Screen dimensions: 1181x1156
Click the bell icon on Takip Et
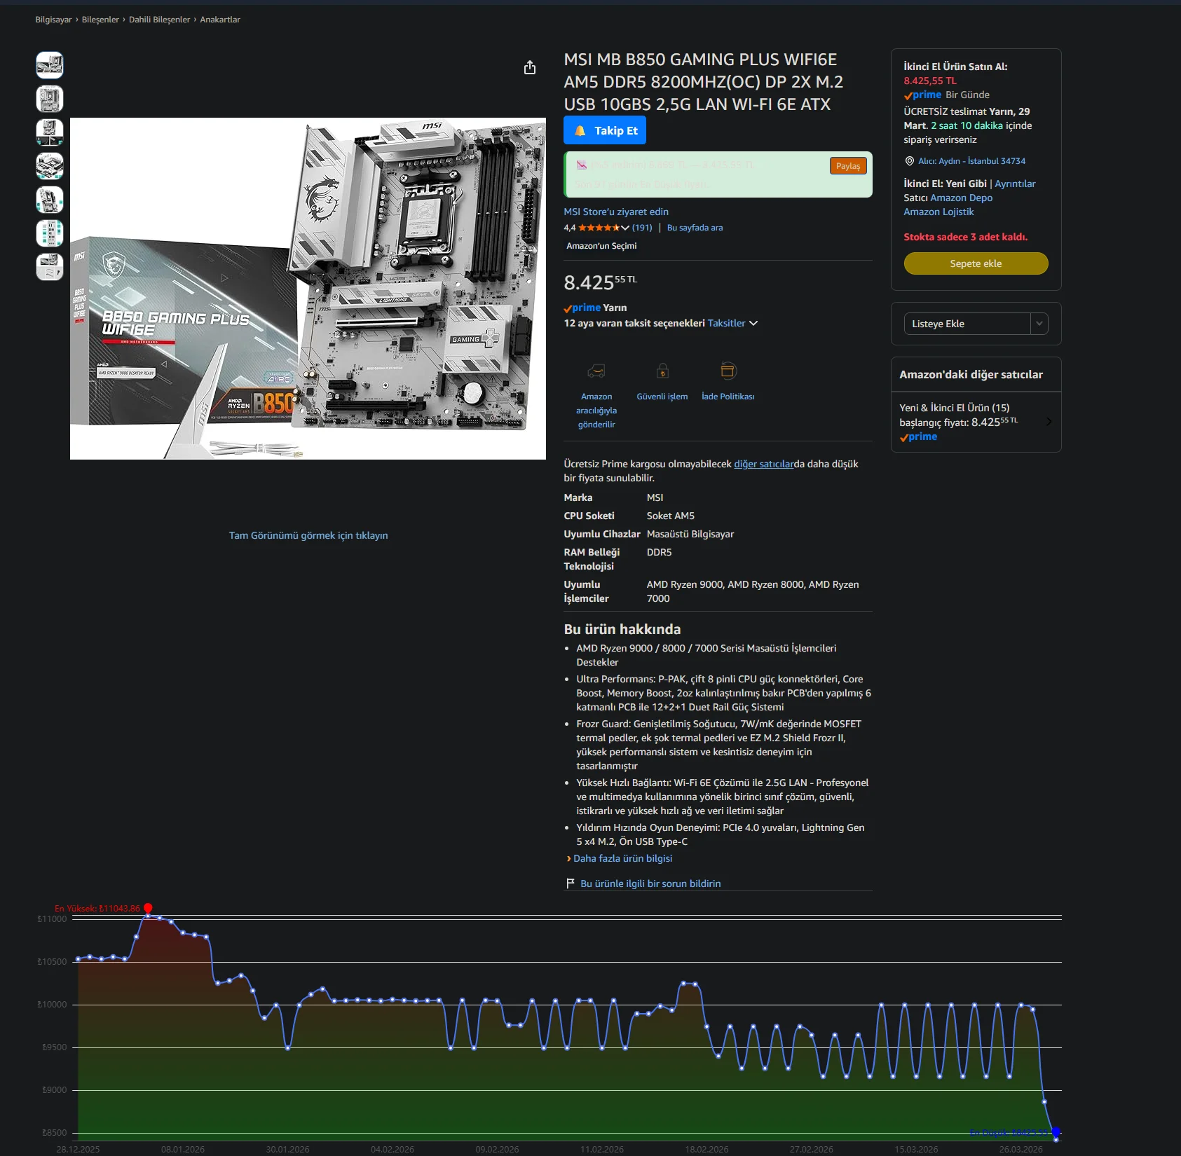(580, 131)
